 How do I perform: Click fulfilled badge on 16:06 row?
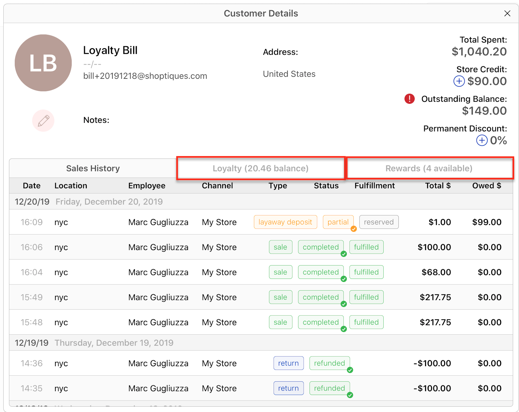(366, 247)
